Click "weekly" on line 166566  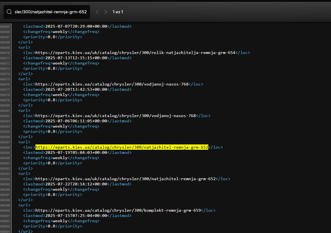pyautogui.click(x=60, y=32)
